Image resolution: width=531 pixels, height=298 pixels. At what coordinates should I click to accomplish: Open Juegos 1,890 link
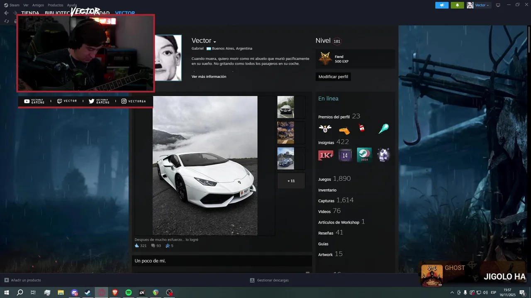[334, 179]
